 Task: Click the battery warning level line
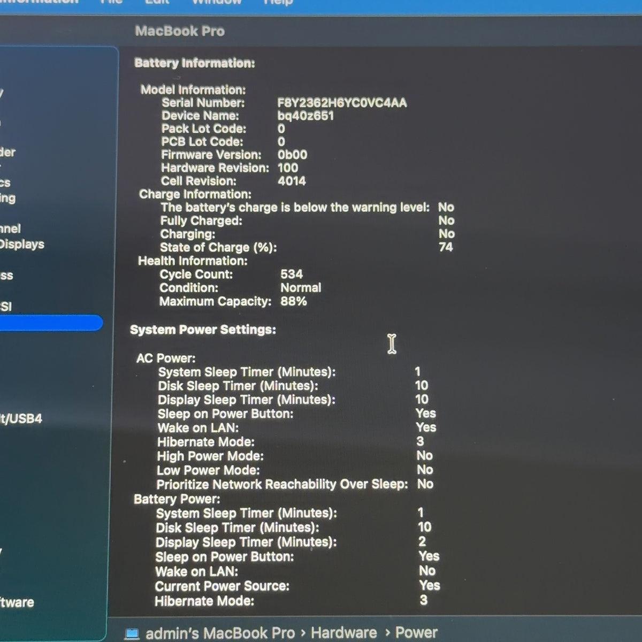307,207
